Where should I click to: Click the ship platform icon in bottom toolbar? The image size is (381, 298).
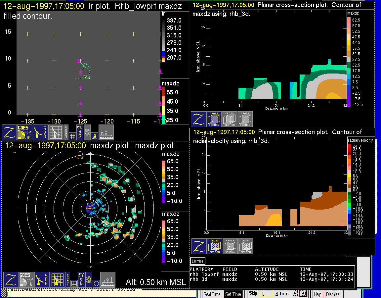108,280
